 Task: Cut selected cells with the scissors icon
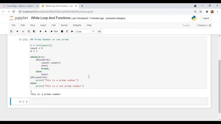[23, 31]
